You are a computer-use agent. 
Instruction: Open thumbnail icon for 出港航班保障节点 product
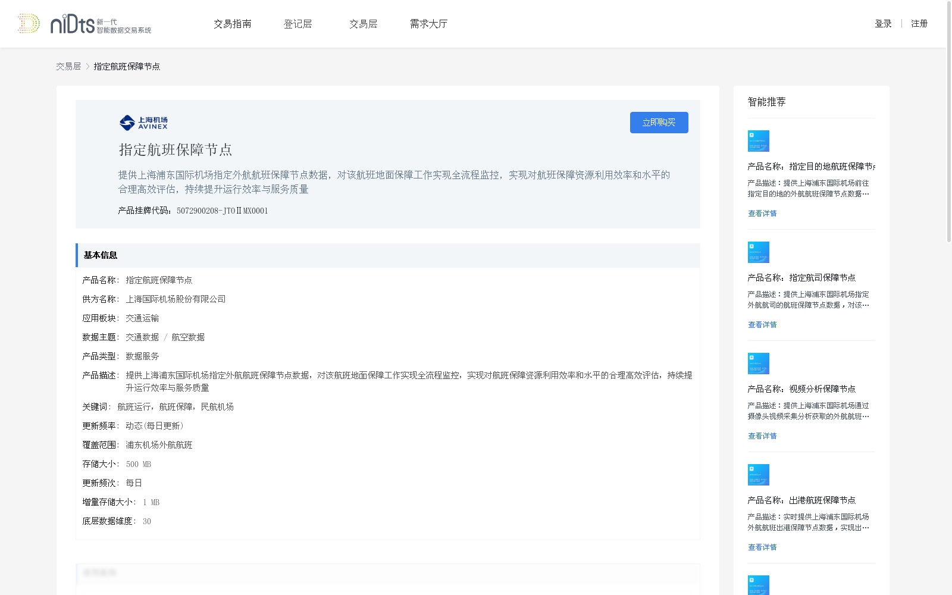coord(758,475)
